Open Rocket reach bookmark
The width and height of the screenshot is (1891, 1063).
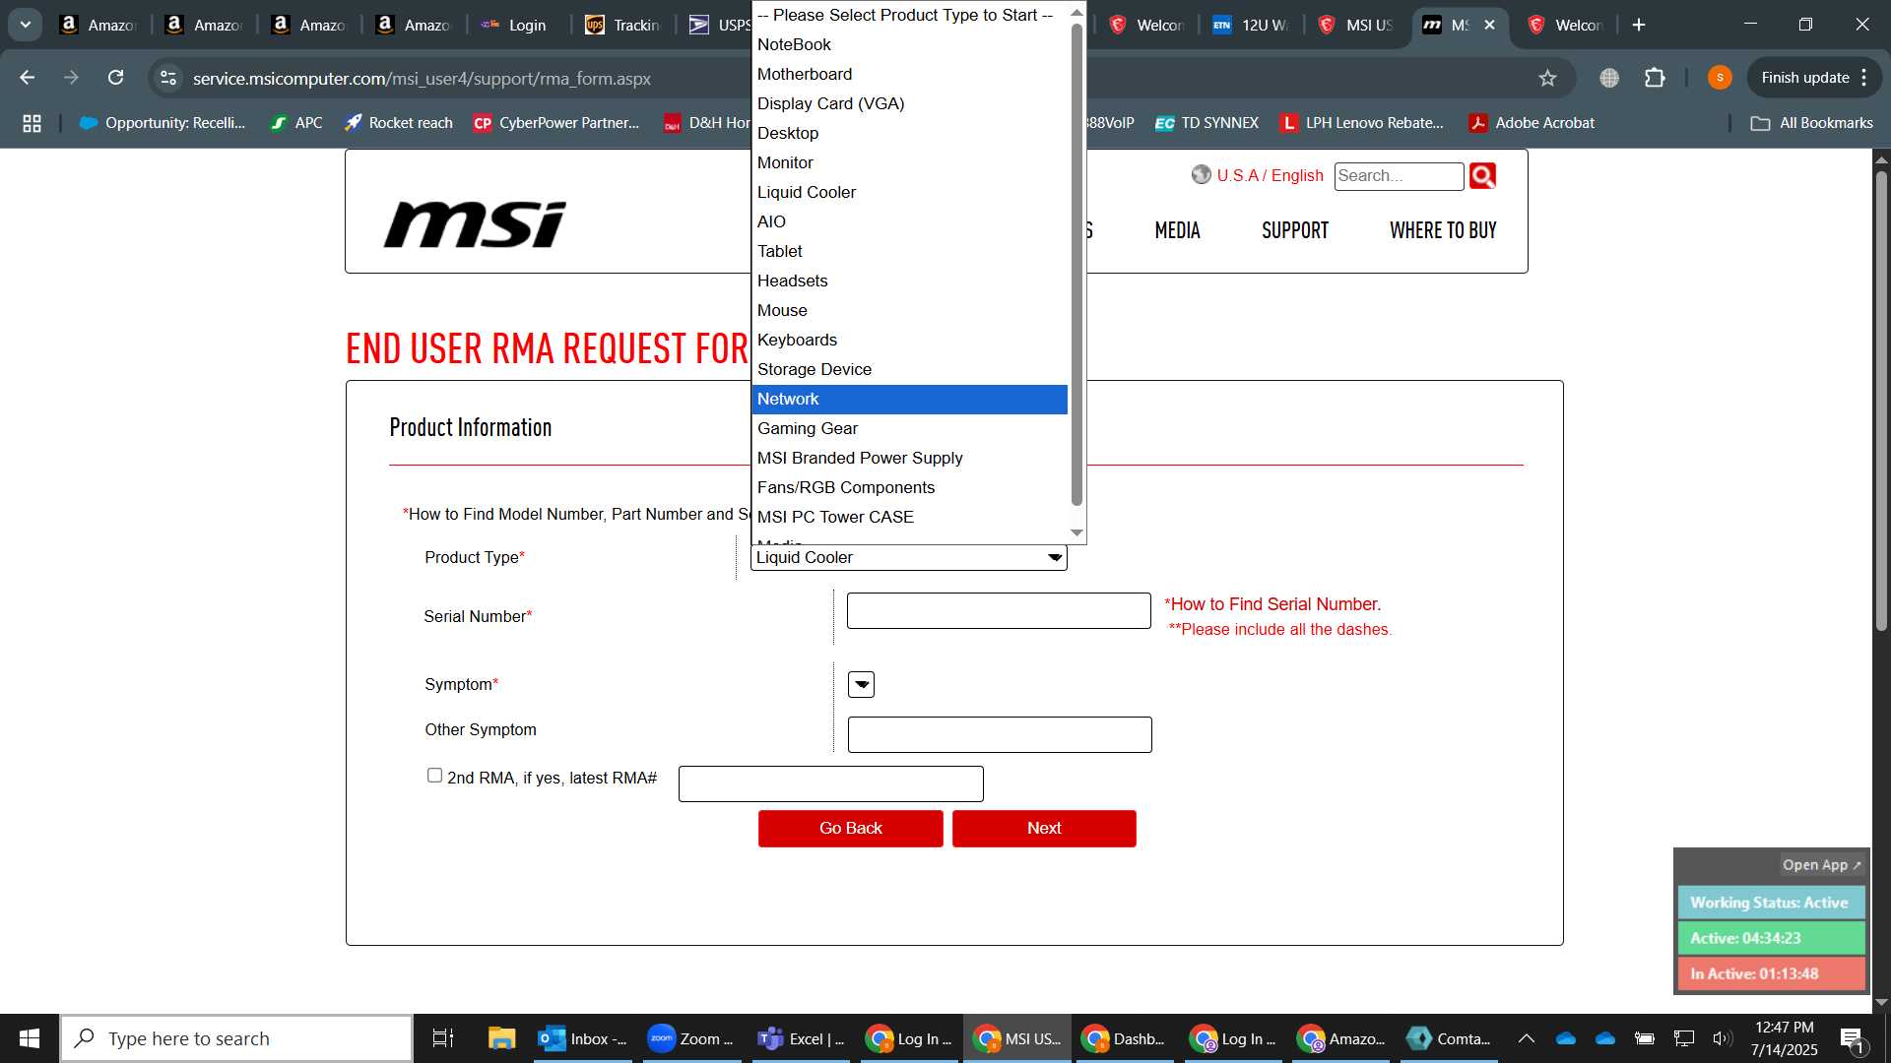coord(398,123)
